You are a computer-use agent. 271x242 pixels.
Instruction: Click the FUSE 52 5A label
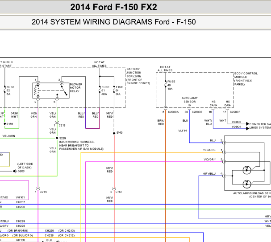pyautogui.click(x=10, y=90)
